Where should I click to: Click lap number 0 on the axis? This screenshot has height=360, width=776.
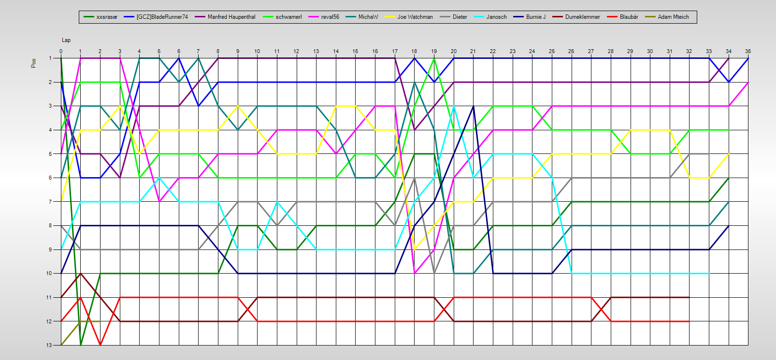[x=61, y=51]
